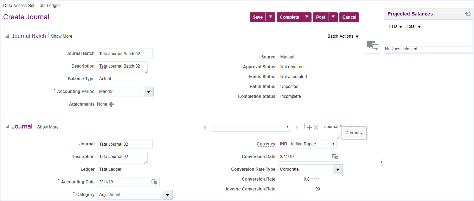The height and width of the screenshot is (201, 474).
Task: Open the Category dropdown arrow
Action: [x=167, y=195]
